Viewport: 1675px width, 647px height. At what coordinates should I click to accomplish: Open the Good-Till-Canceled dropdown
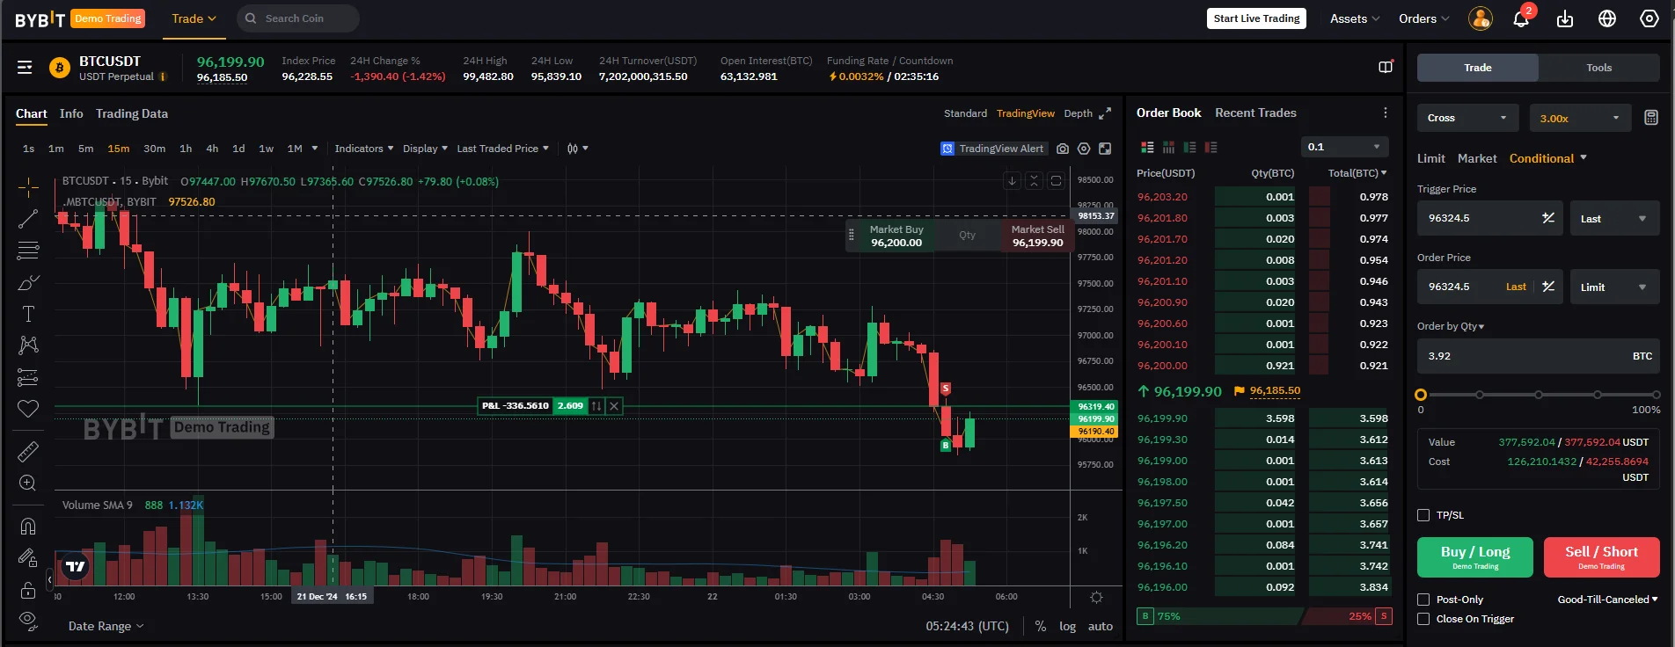click(x=1608, y=600)
